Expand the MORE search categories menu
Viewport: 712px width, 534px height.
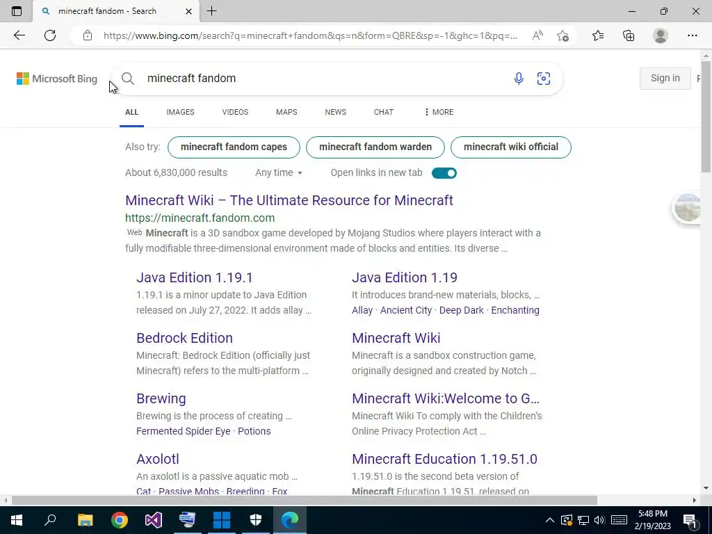(439, 112)
